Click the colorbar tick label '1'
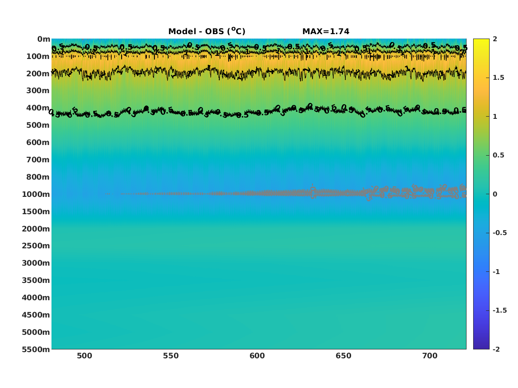This screenshot has height=388, width=518. pos(495,117)
